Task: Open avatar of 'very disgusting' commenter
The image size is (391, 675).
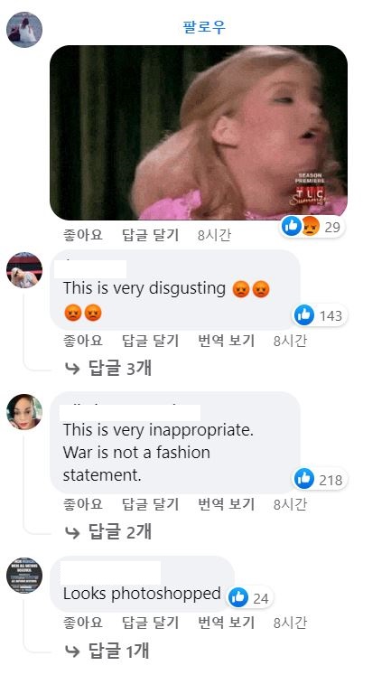Action: (x=24, y=270)
